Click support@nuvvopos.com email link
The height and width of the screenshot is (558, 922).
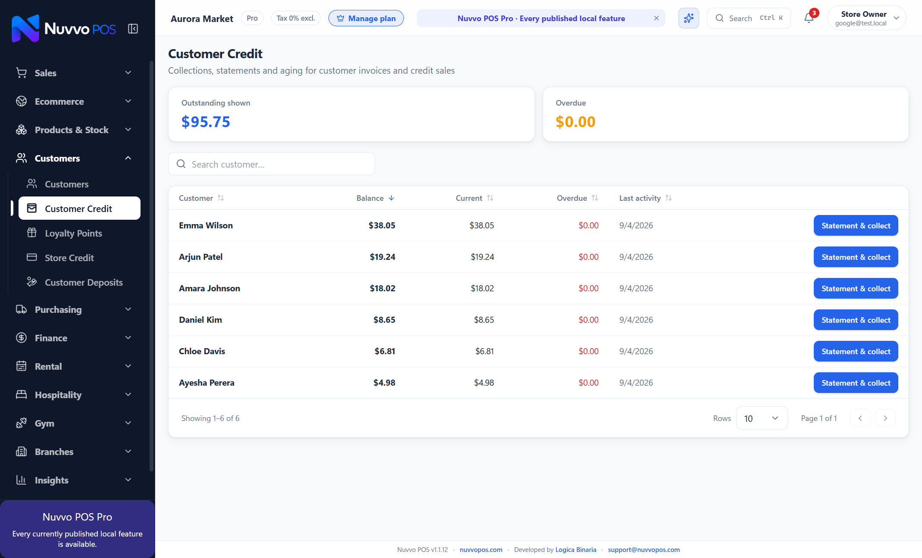pyautogui.click(x=644, y=549)
